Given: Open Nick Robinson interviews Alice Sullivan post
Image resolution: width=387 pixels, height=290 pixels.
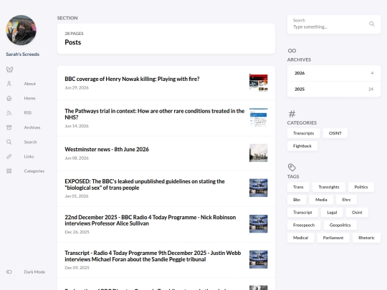Looking at the screenshot, I should click(150, 221).
